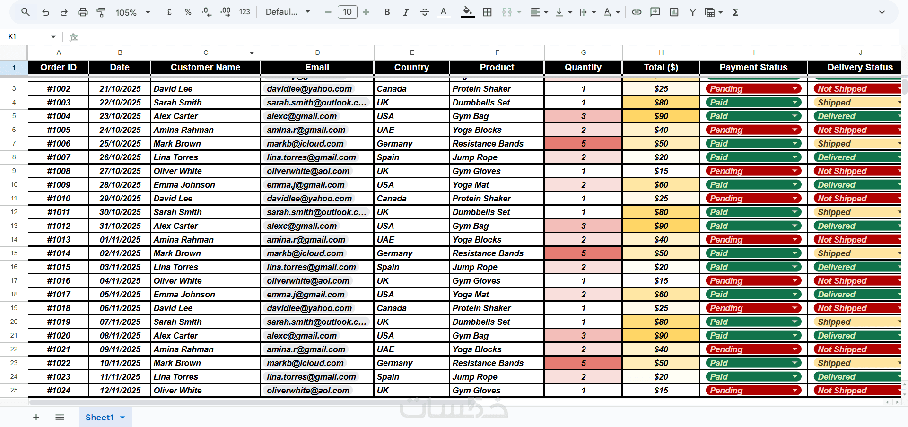Select the Delivery Status header cell

pyautogui.click(x=855, y=67)
